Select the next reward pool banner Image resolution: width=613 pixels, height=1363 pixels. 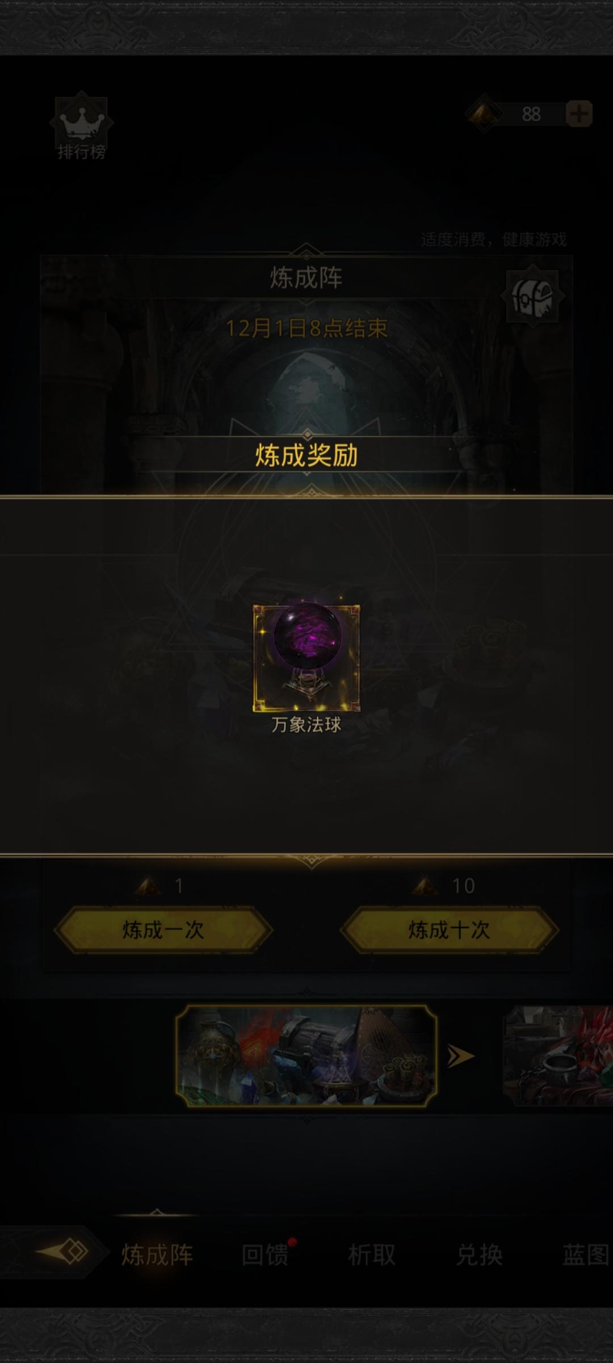click(558, 1056)
